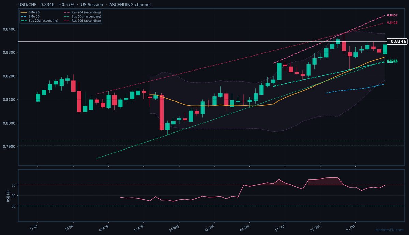Click the +0.57% change in the header

click(67, 5)
